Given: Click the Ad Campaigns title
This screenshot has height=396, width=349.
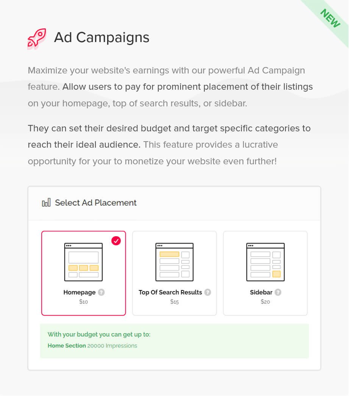Looking at the screenshot, I should [x=102, y=37].
